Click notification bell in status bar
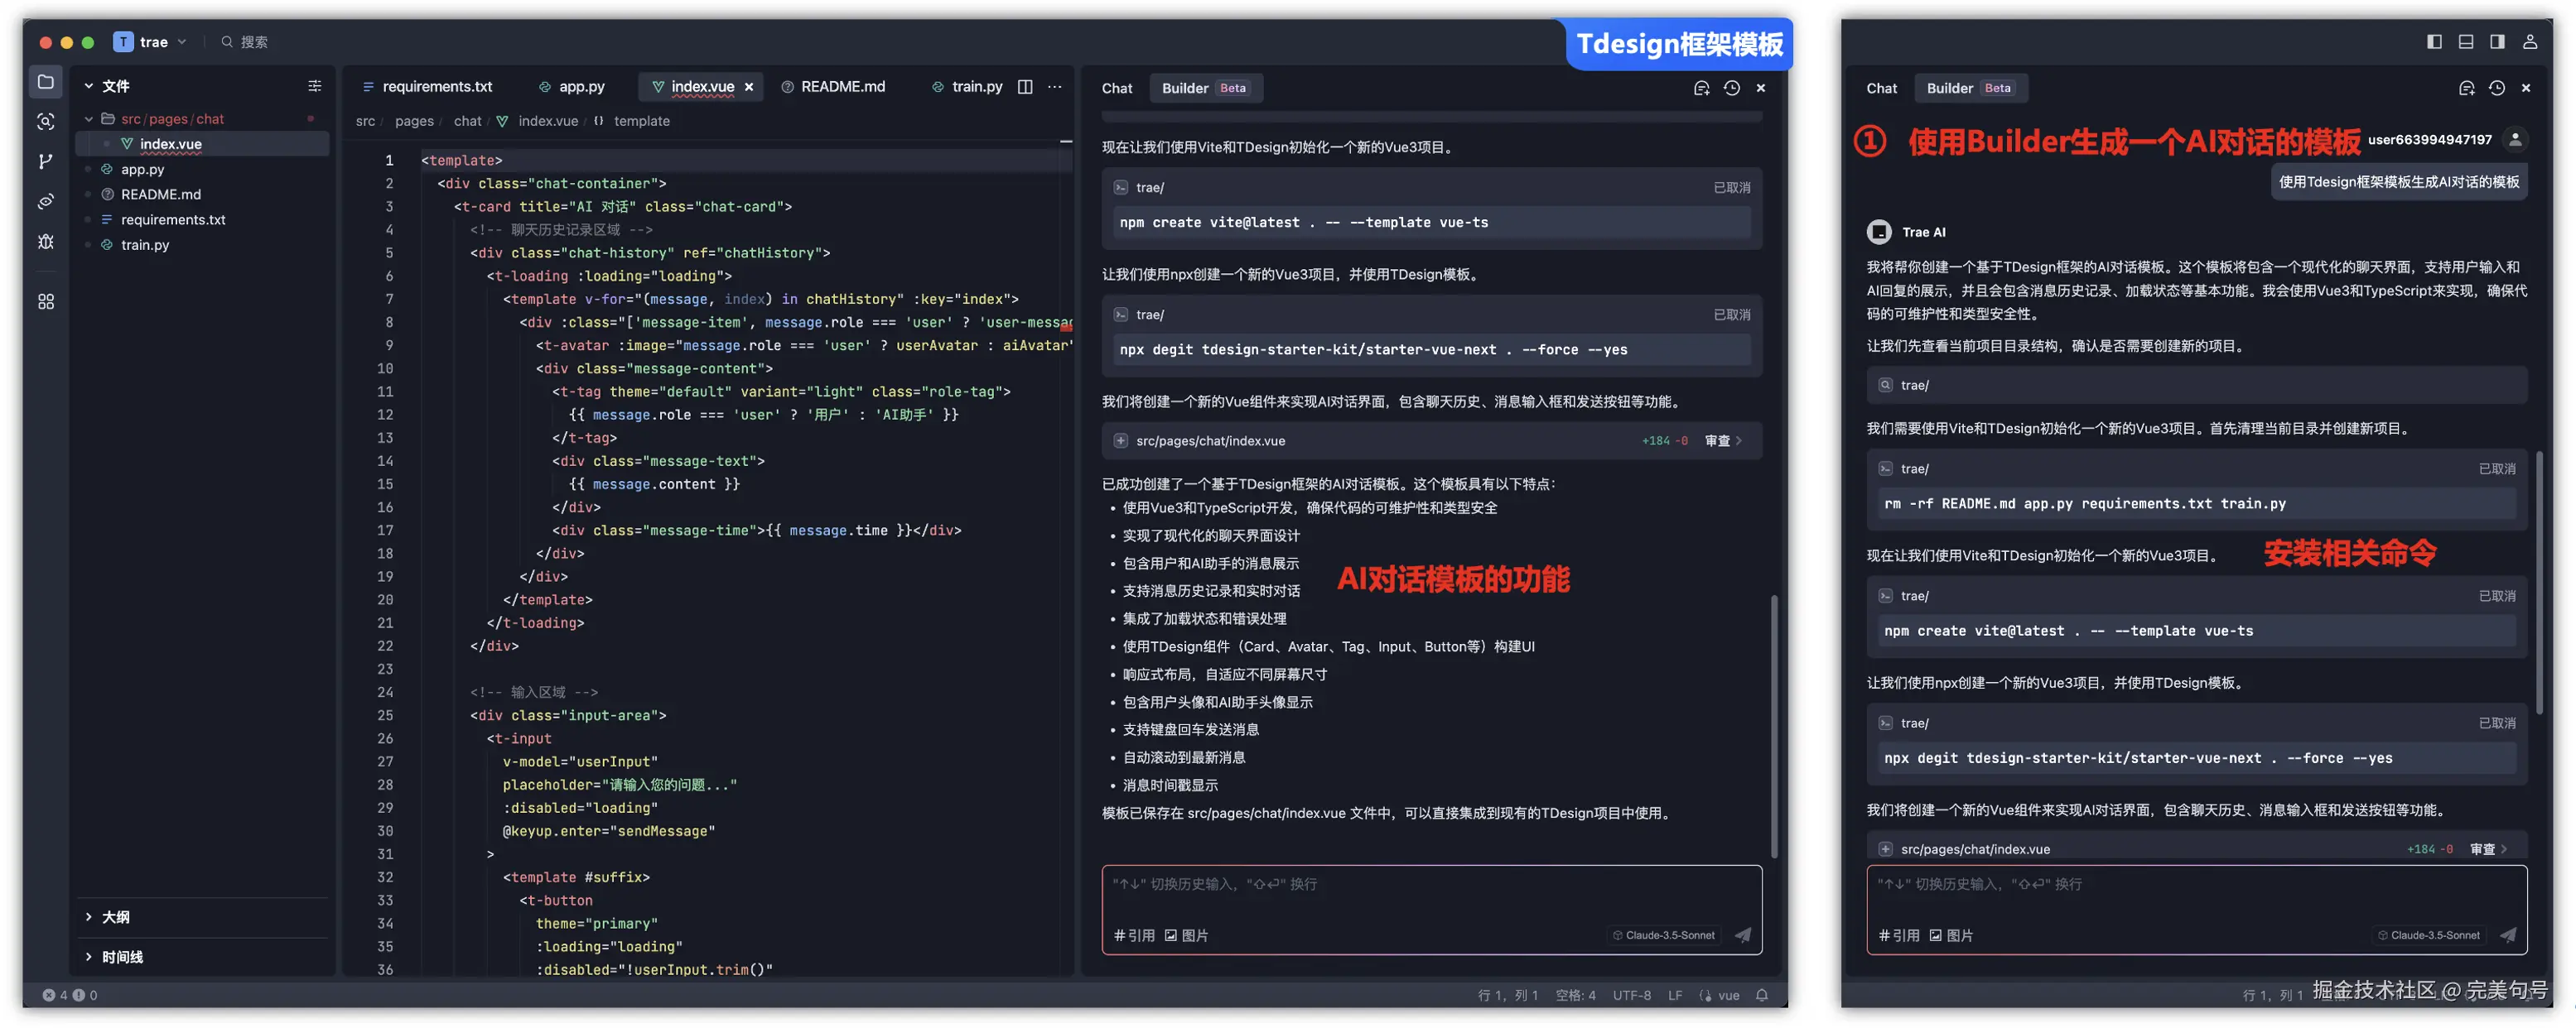 click(1762, 995)
